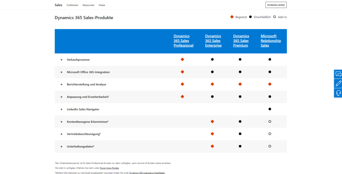Expand Kontextbezogene Erkenntnisse row
Viewport: 342px width, 174px height.
[61, 122]
